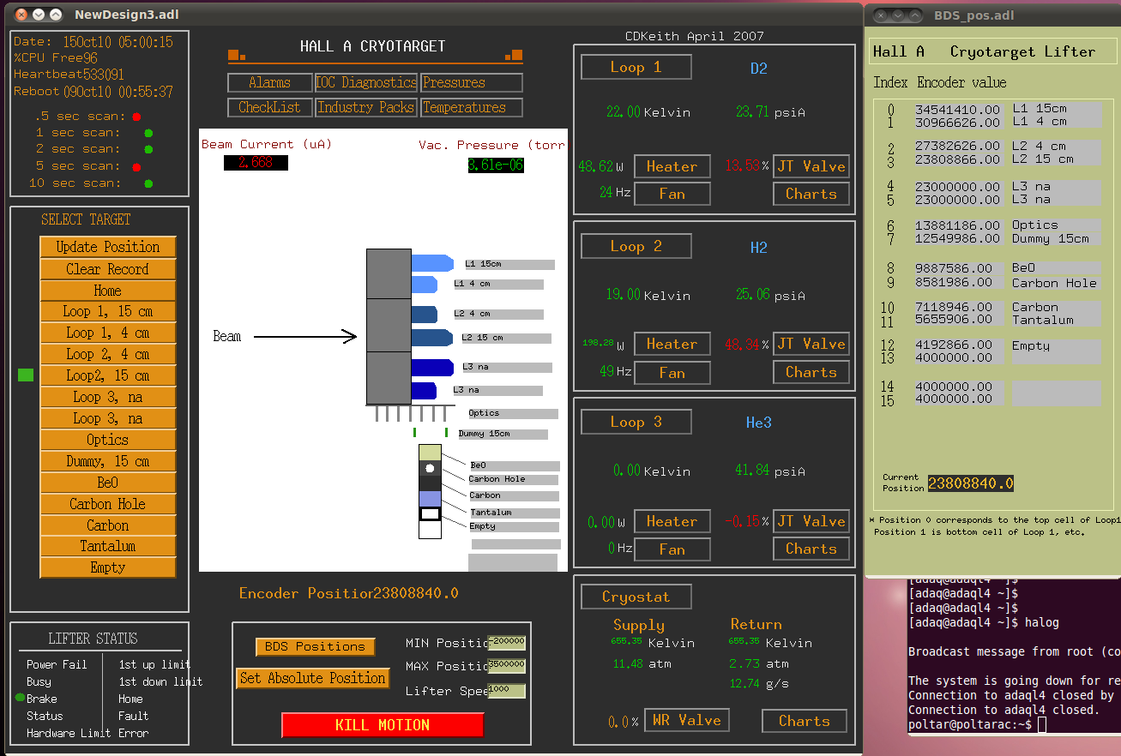Open IOC Diagnostics
The image size is (1121, 756).
[x=366, y=83]
